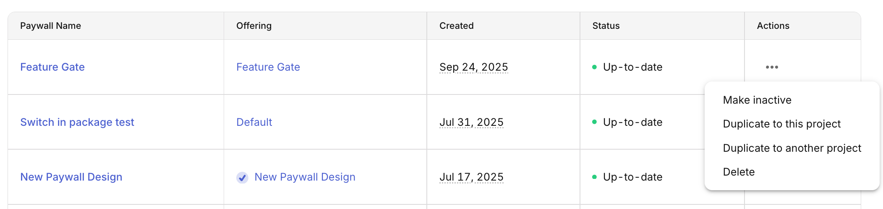Viewport: 883px width, 209px height.
Task: Open the Default offering link
Action: click(254, 122)
